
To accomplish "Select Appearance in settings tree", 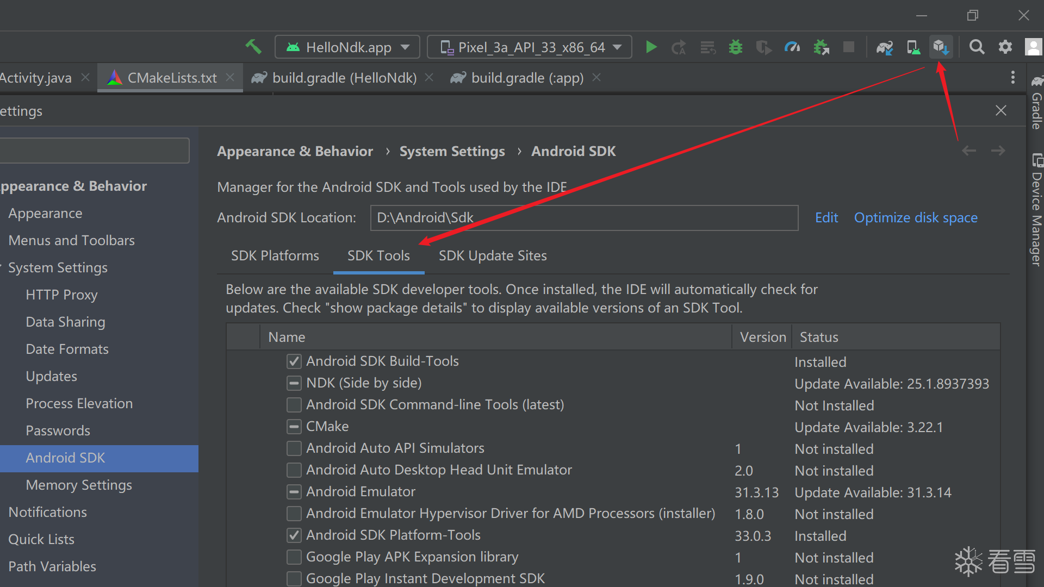I will click(46, 213).
